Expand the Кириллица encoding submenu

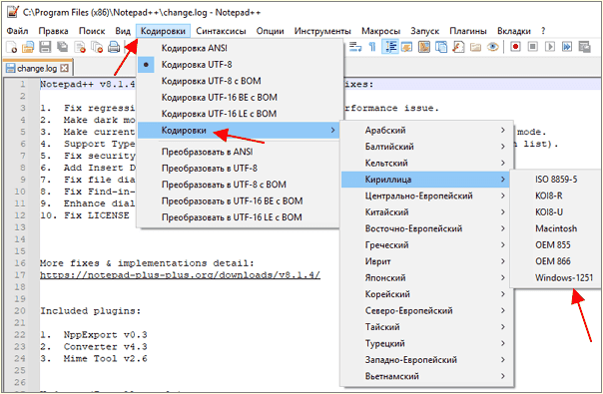click(426, 180)
